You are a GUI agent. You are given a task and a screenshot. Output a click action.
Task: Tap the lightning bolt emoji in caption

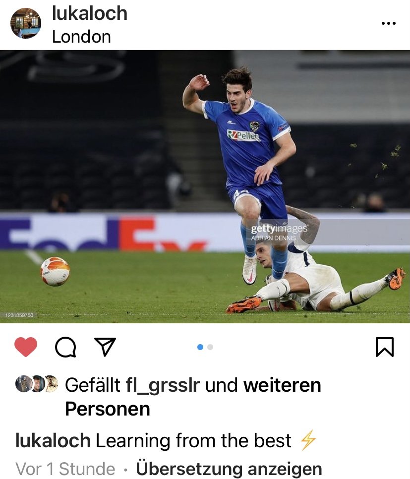pyautogui.click(x=308, y=440)
